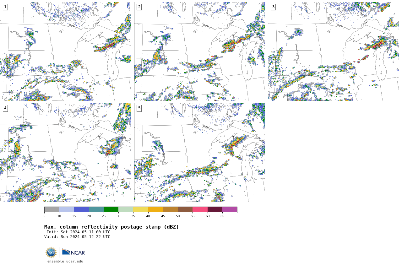The height and width of the screenshot is (265, 402).
Task: Click the dark brown 50-55 dBZ swatch
Action: 185,209
